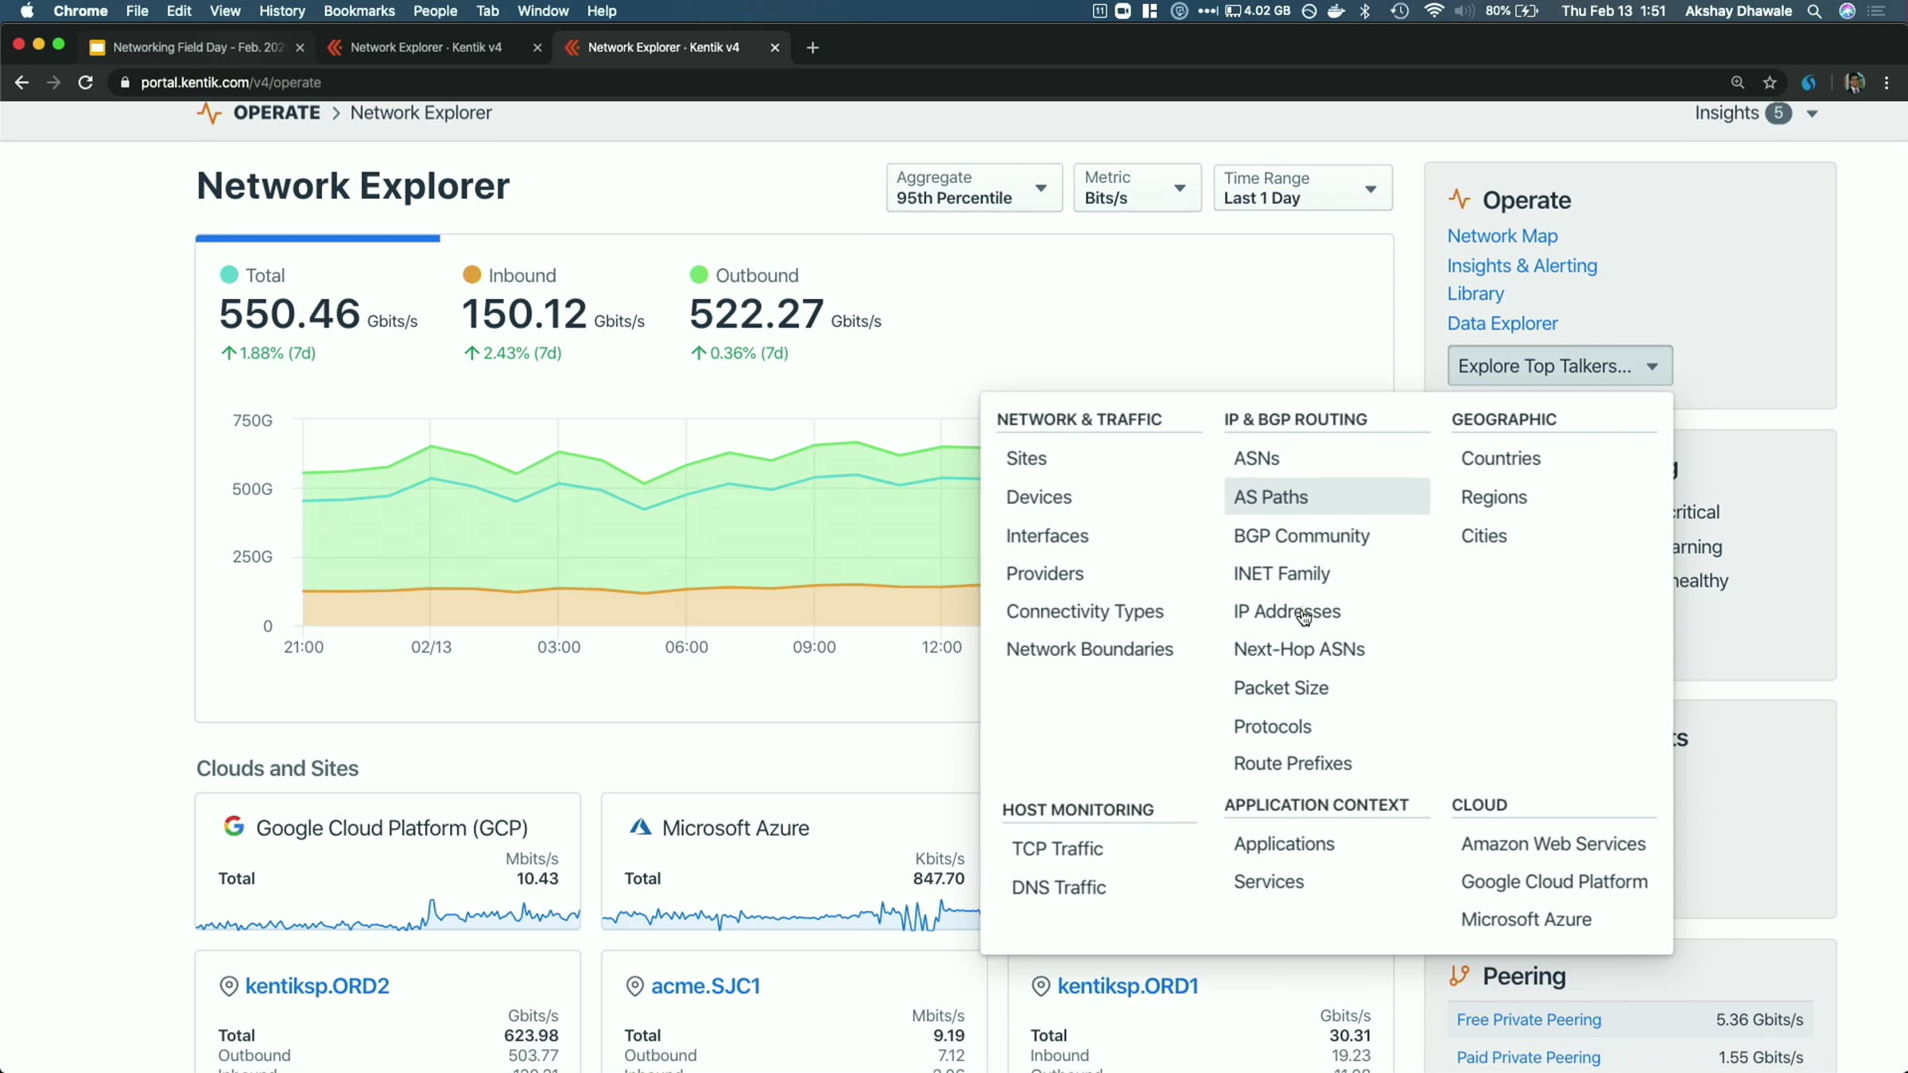Toggle the Inbound series legend dot

(x=471, y=275)
